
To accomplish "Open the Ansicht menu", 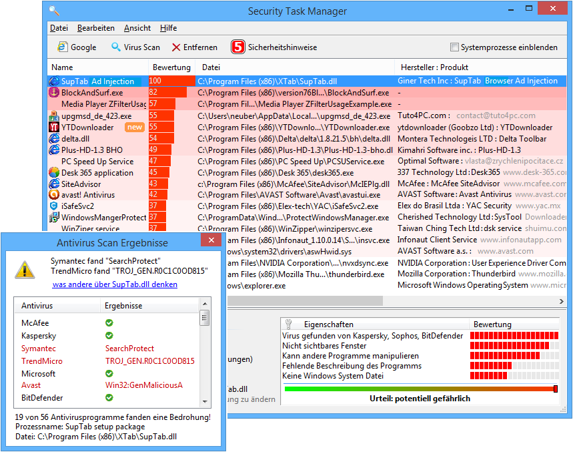I will point(137,28).
